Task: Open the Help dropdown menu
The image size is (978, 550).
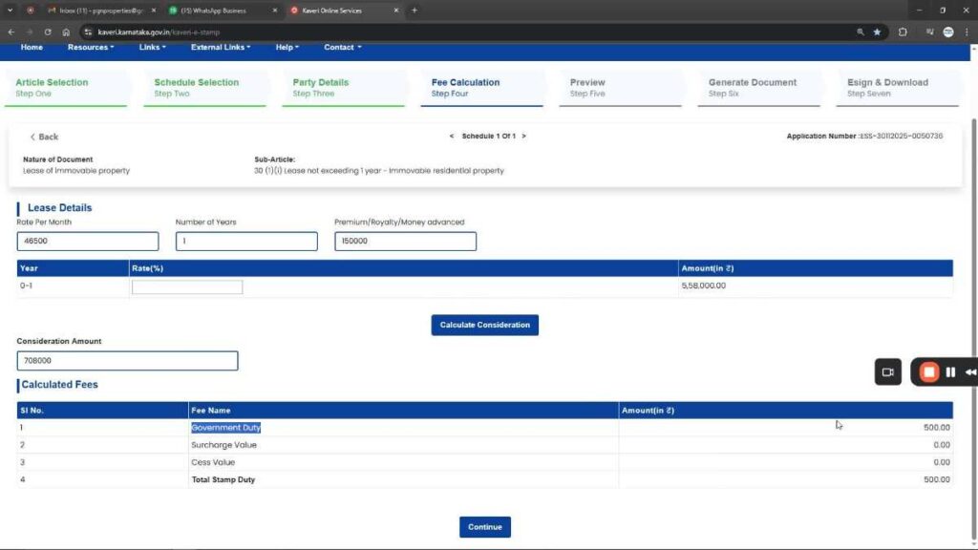Action: pos(287,47)
